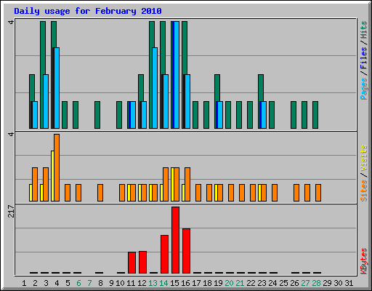Select the "Files" legend label
372x291 pixels.
click(x=363, y=58)
